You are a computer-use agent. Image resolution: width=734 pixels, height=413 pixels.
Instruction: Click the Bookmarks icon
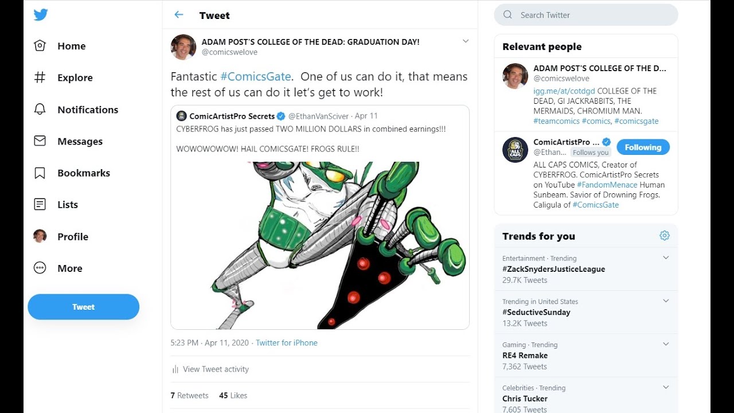(40, 173)
